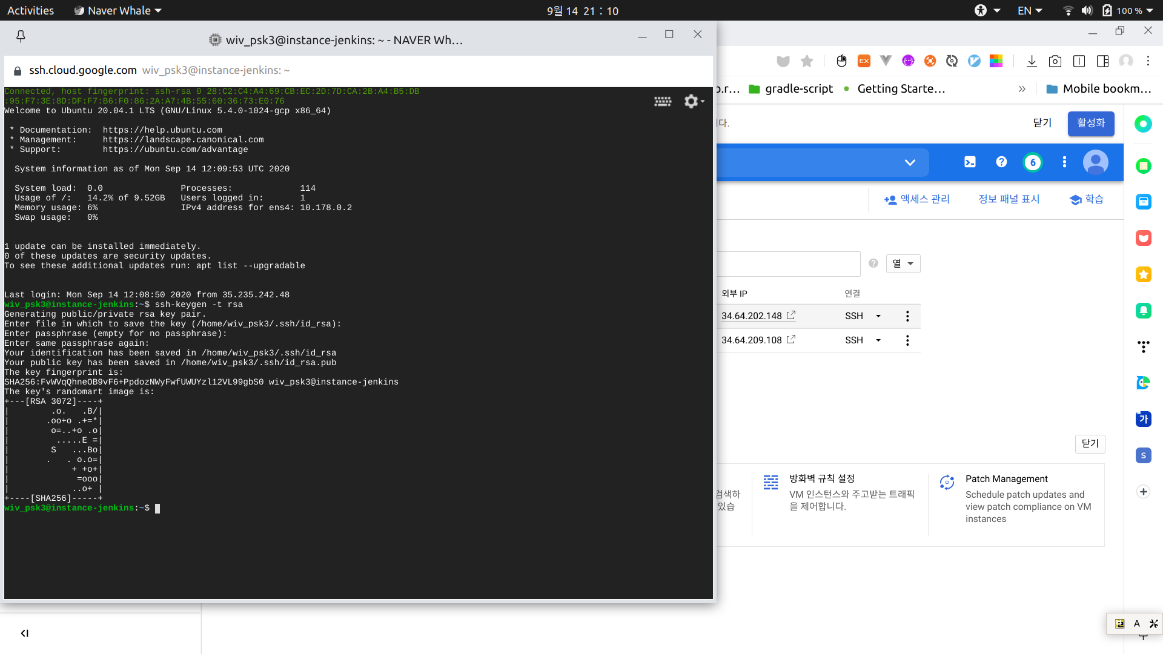Open the 열 columns dropdown
1163x654 pixels.
coord(903,263)
